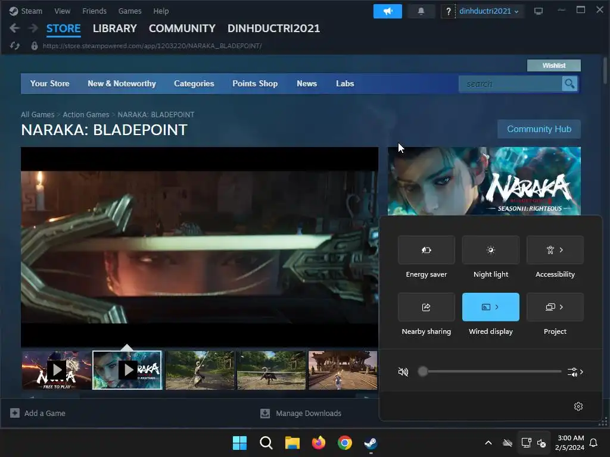This screenshot has width=610, height=457.
Task: Click the store search input field
Action: [x=511, y=83]
